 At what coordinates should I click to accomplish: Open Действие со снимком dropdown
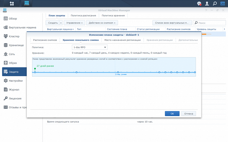point(102,23)
